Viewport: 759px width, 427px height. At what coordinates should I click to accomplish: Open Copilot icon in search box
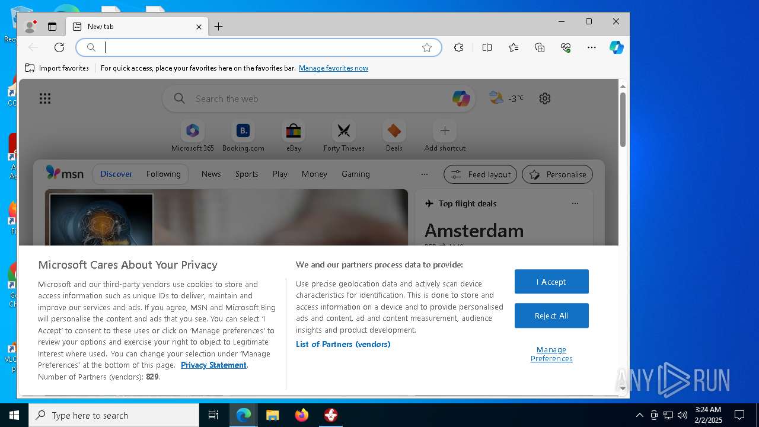click(461, 98)
